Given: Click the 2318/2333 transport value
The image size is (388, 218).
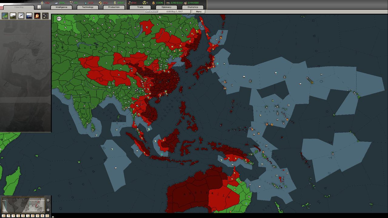Looking at the screenshot, I should click(x=177, y=3).
